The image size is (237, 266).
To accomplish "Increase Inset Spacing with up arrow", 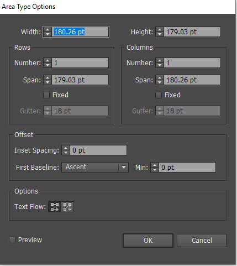I will 66,148.
